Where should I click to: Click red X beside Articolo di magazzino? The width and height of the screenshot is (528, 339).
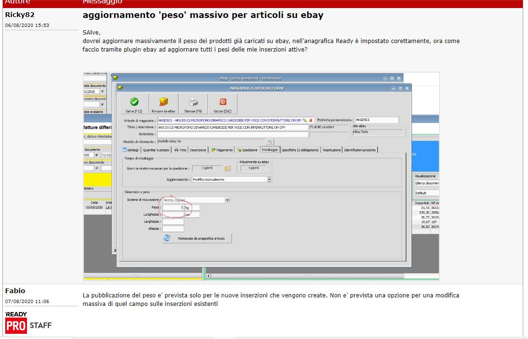[311, 120]
